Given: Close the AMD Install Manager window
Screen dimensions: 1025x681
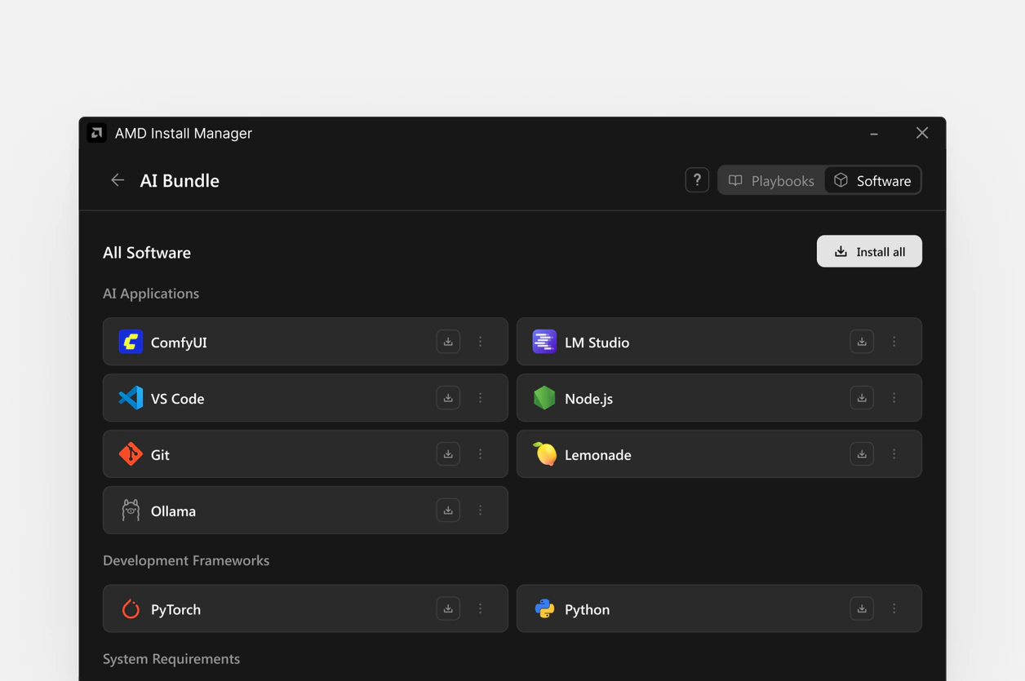Looking at the screenshot, I should [x=922, y=133].
